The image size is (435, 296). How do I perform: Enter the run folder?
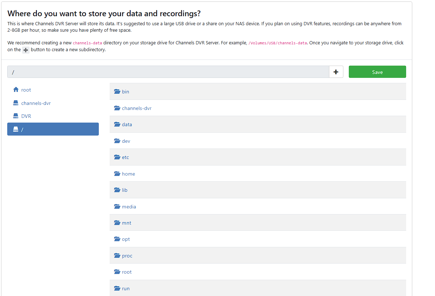pyautogui.click(x=126, y=288)
